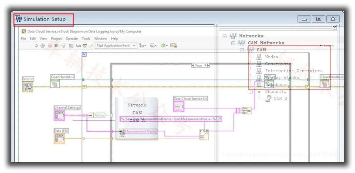
Task: Open the Project menu
Action: coord(56,39)
